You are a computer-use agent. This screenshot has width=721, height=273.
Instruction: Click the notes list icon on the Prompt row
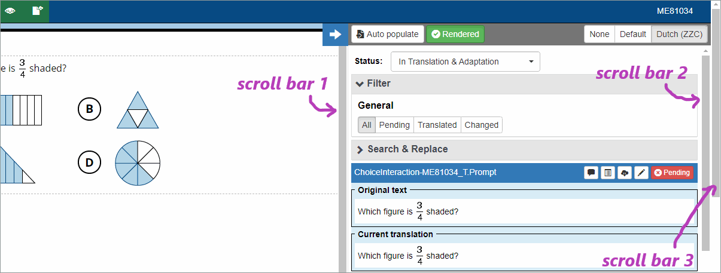coord(607,173)
